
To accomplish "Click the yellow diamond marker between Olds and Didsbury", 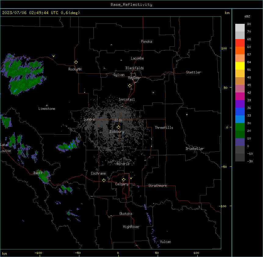I will coord(118,127).
